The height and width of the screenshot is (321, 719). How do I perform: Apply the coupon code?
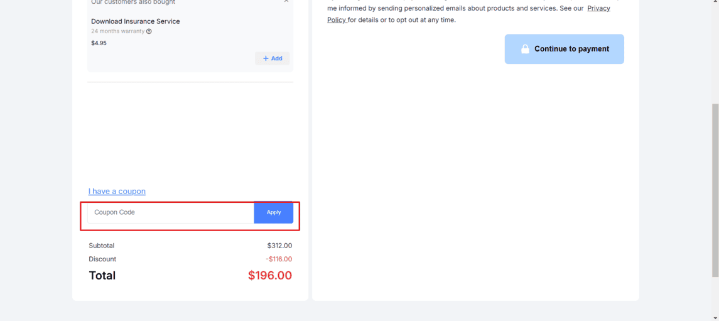(x=274, y=212)
